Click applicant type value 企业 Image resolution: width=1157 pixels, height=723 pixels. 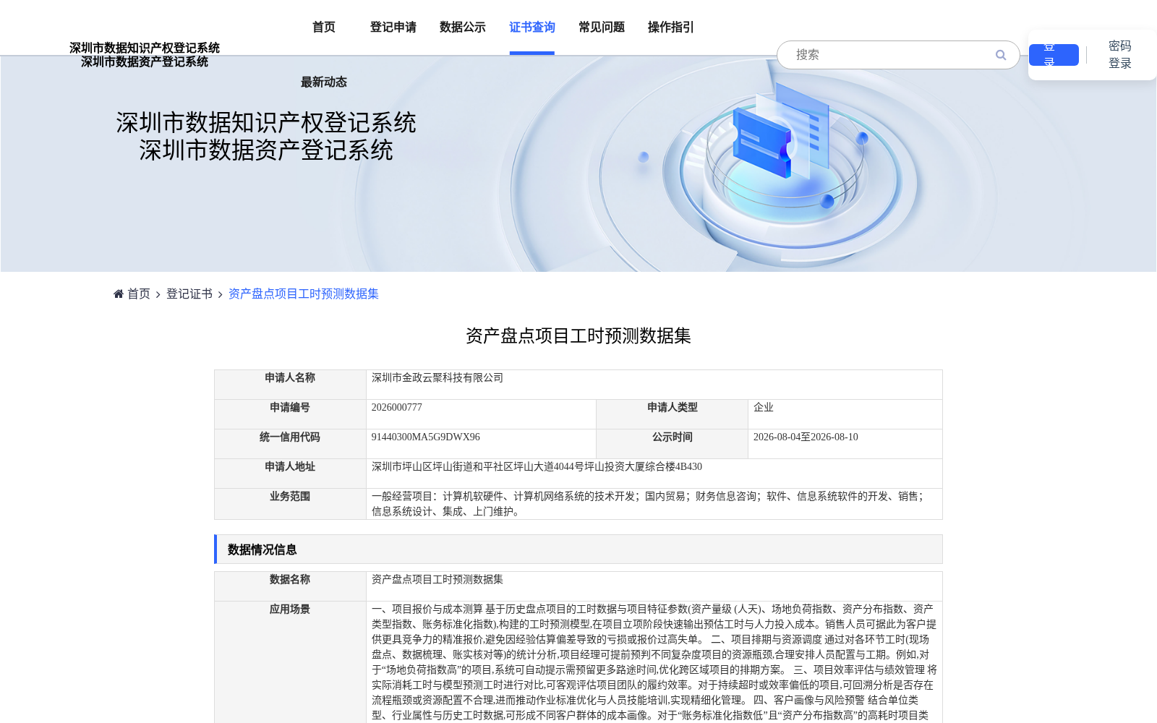(764, 408)
